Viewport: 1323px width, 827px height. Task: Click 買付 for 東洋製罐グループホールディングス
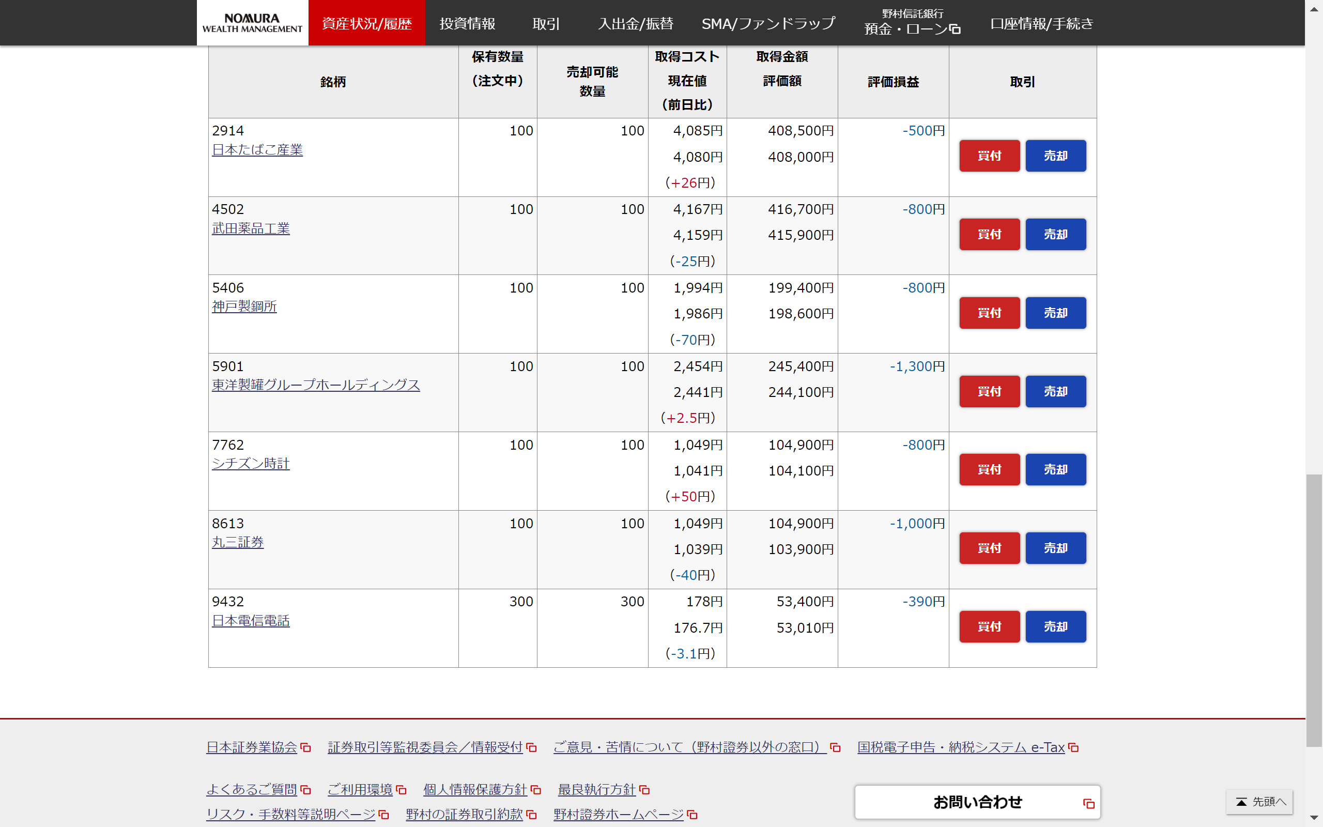[990, 392]
